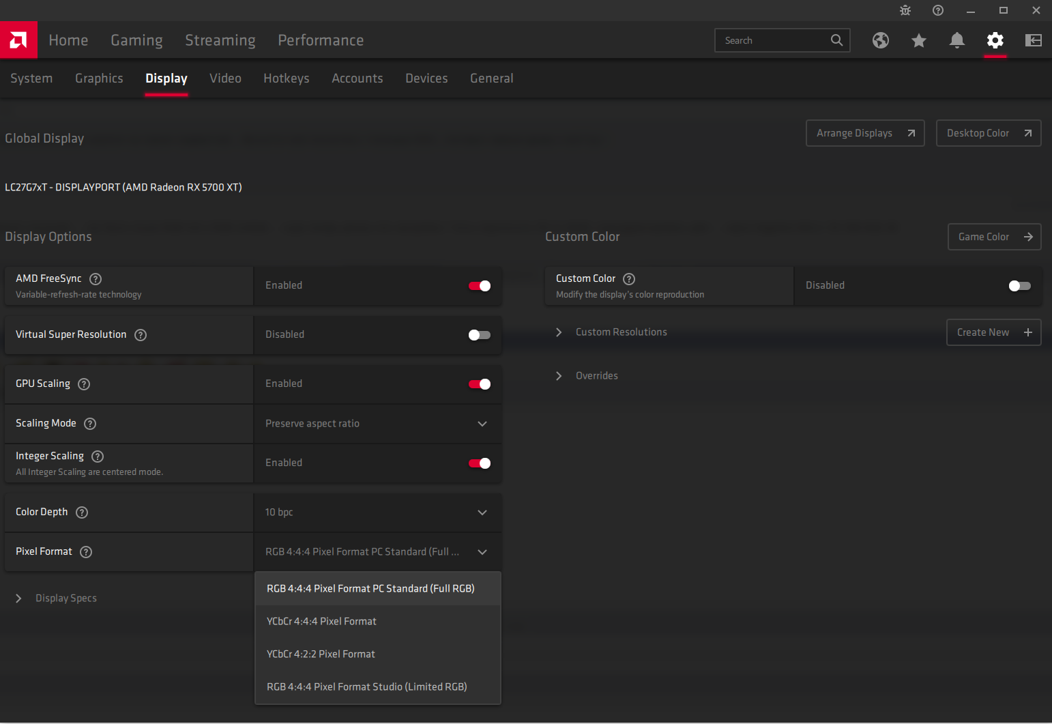Click into the Search field
Viewport: 1052px width, 724px height.
(x=774, y=40)
